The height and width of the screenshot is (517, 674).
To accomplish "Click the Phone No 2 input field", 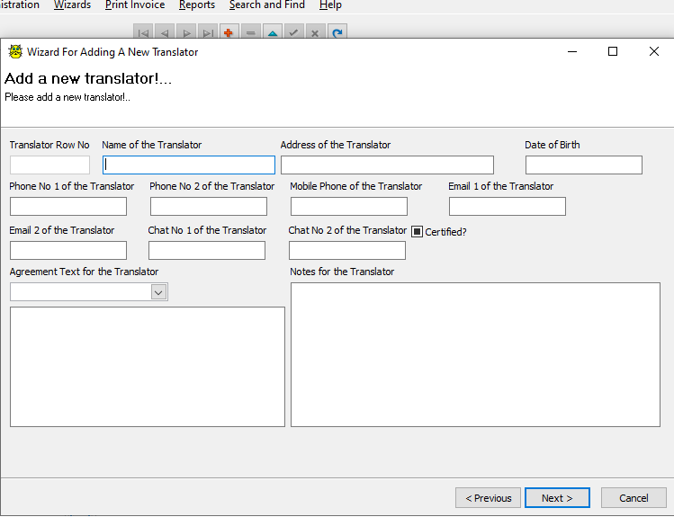I will click(x=209, y=207).
